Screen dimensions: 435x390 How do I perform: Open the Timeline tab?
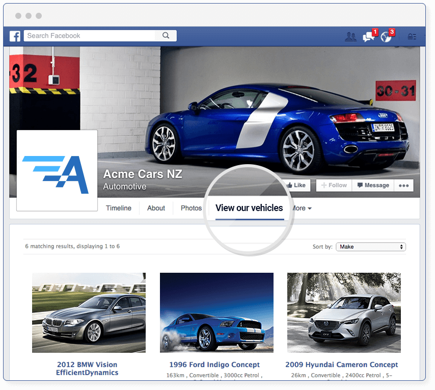(x=119, y=208)
